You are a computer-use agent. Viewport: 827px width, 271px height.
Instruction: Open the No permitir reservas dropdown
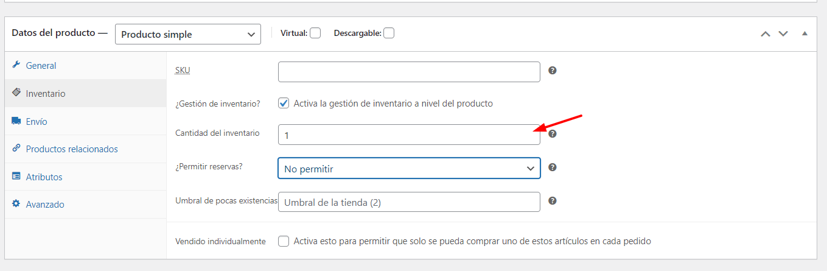(x=409, y=169)
